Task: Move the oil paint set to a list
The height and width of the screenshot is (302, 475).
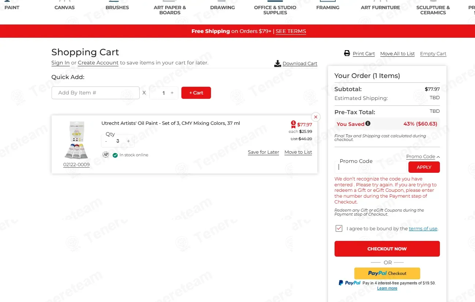Action: (298, 152)
